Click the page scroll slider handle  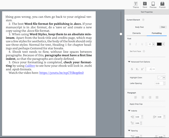[x=121, y=34]
